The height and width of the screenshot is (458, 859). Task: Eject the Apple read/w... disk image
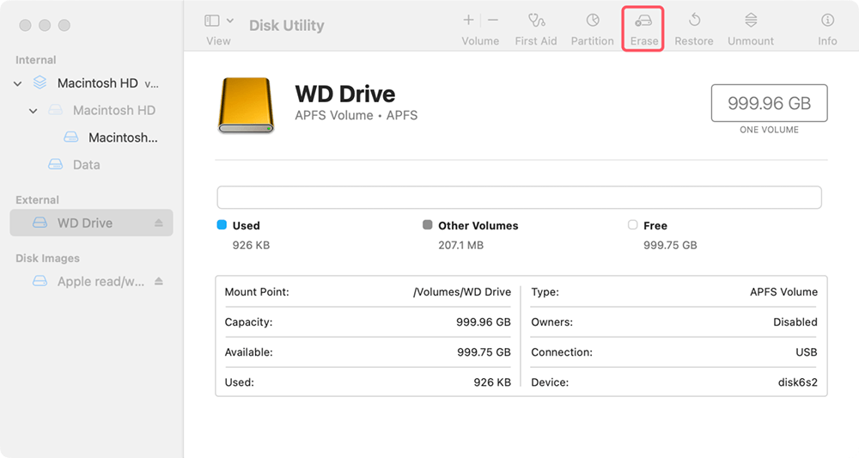coord(158,281)
